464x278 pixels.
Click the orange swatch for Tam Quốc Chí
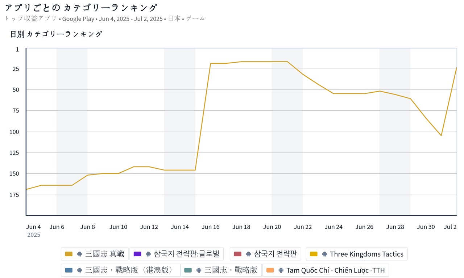[270, 270]
